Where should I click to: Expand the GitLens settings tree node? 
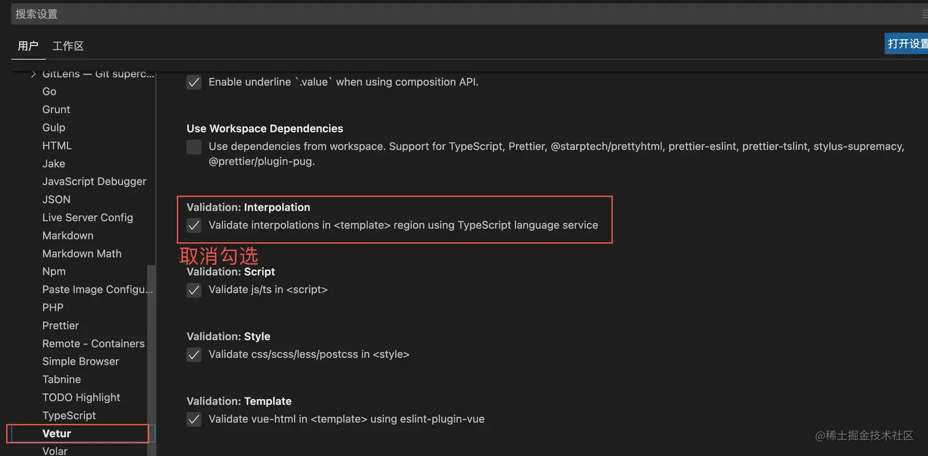[x=34, y=74]
